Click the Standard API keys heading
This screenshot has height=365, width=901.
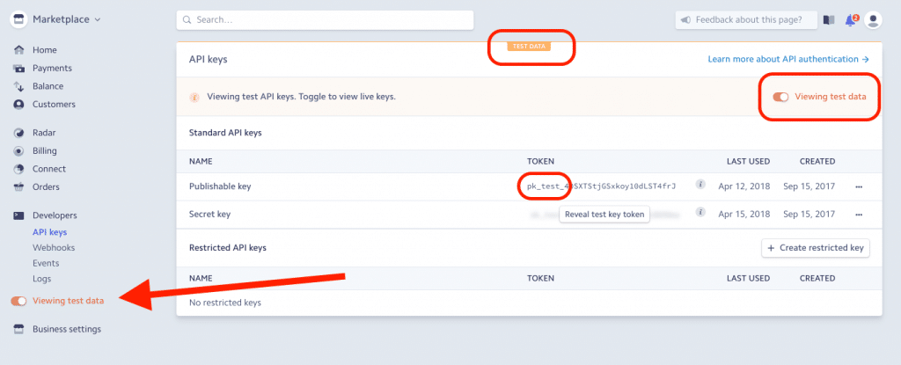tap(225, 132)
